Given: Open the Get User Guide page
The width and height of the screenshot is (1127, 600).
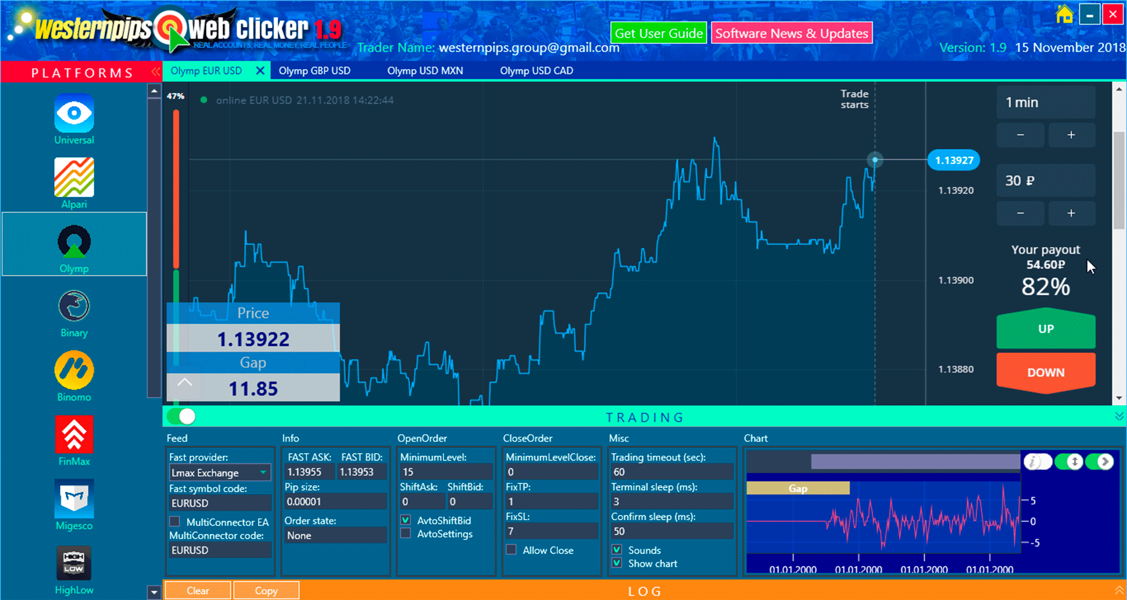Looking at the screenshot, I should [658, 33].
